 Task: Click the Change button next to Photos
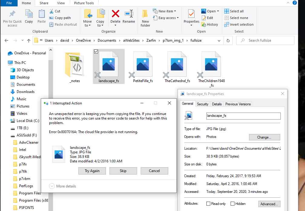[264, 137]
